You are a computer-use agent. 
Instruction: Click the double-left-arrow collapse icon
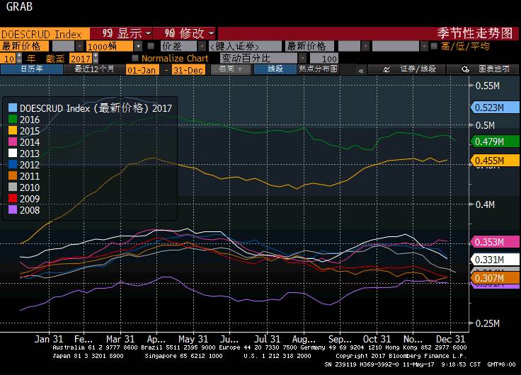click(x=361, y=70)
